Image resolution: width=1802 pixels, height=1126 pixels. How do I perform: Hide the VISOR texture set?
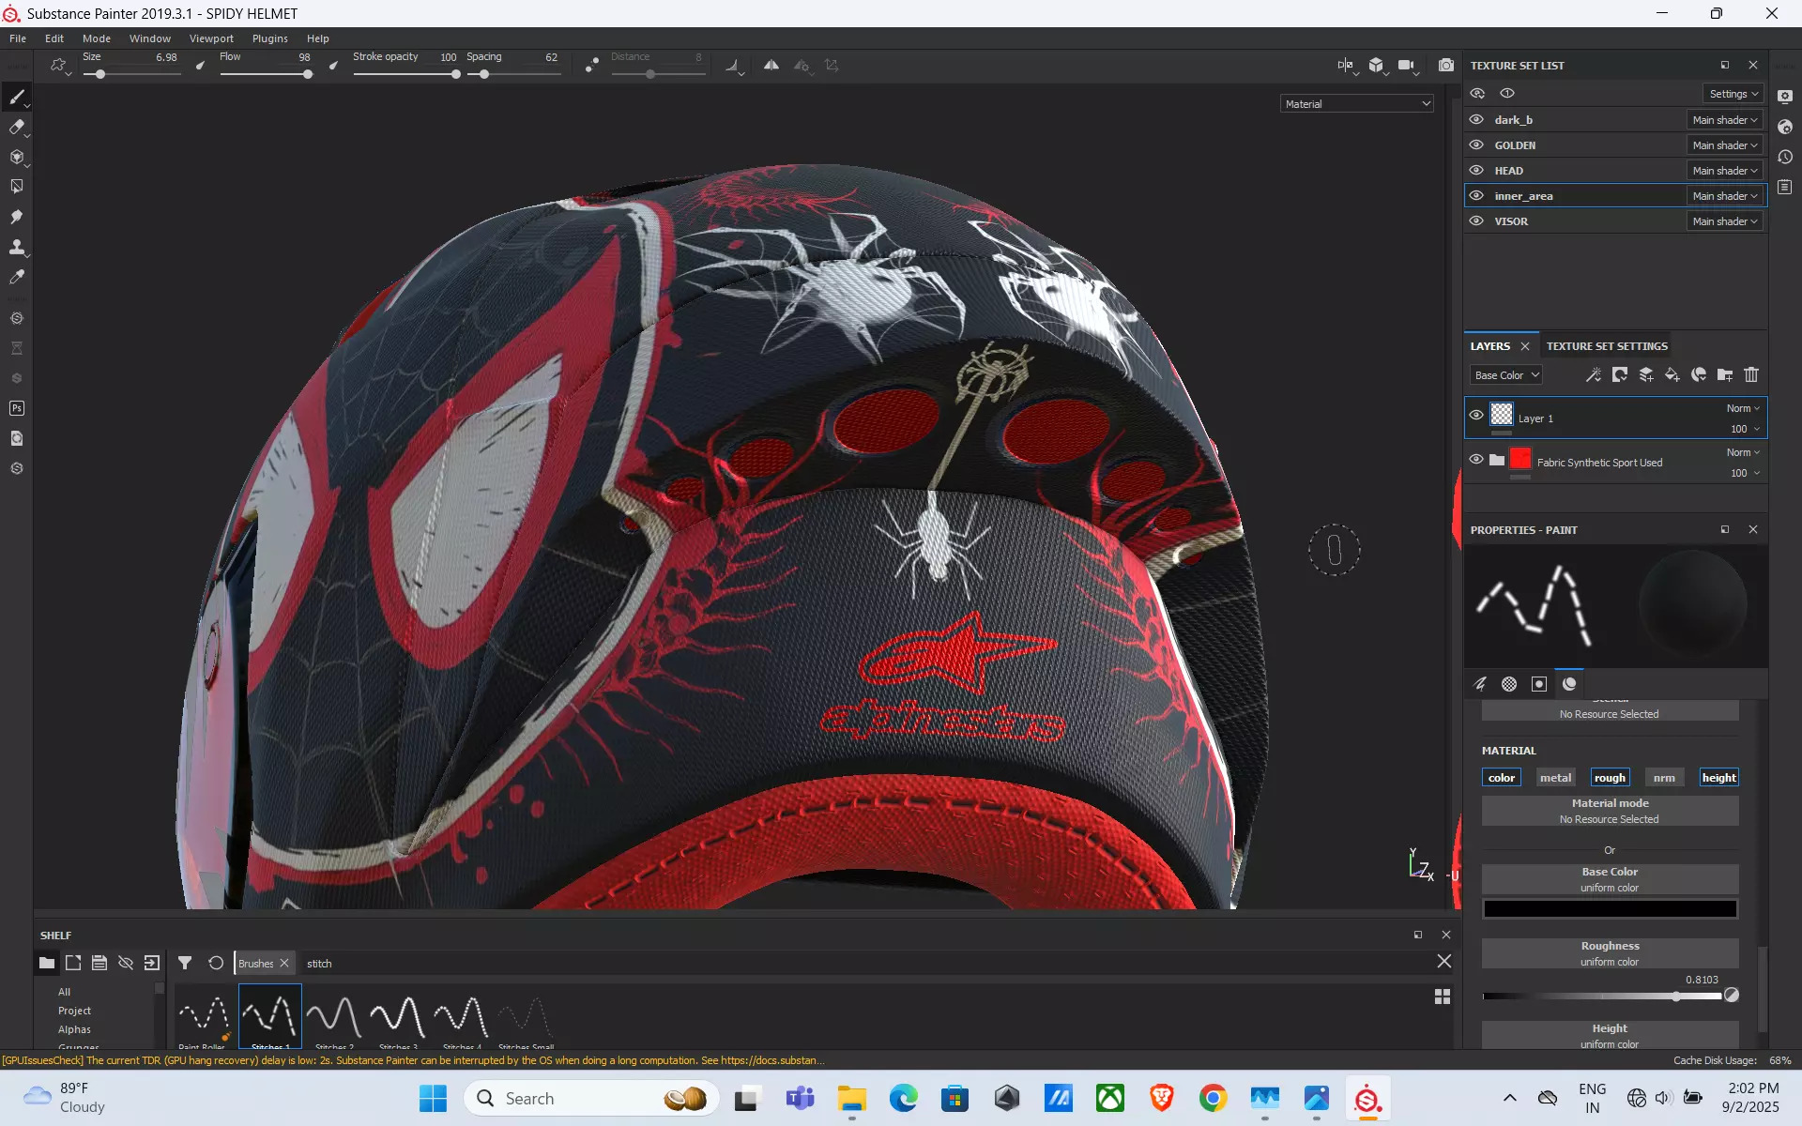[1476, 221]
